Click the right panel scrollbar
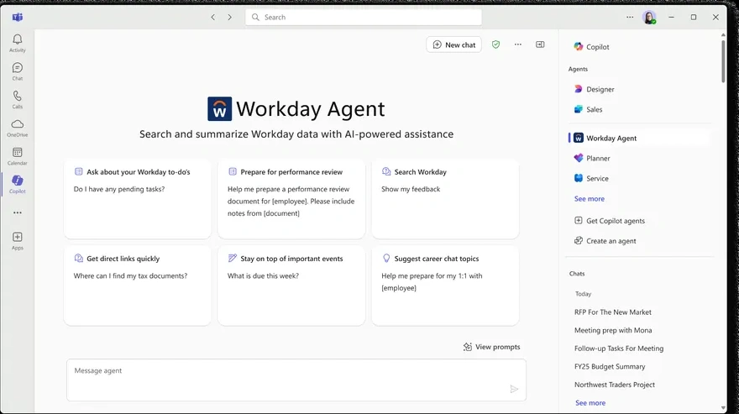739x414 pixels. tap(723, 61)
